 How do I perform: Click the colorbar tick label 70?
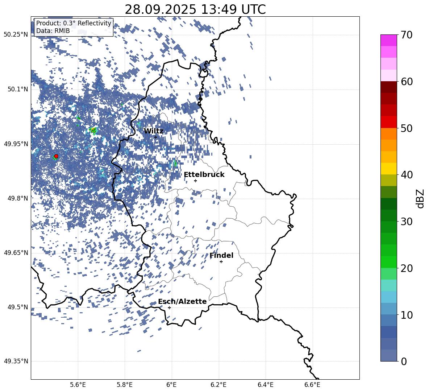pos(407,35)
